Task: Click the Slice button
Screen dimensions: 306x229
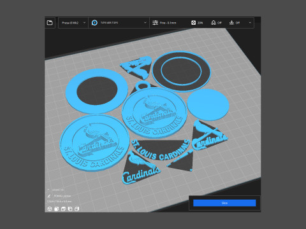Action: [224, 203]
